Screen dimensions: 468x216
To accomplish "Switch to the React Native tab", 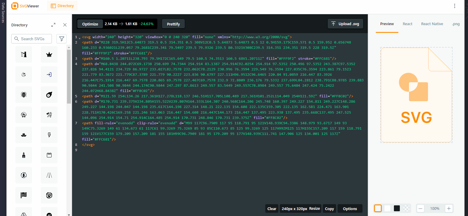I will [432, 24].
